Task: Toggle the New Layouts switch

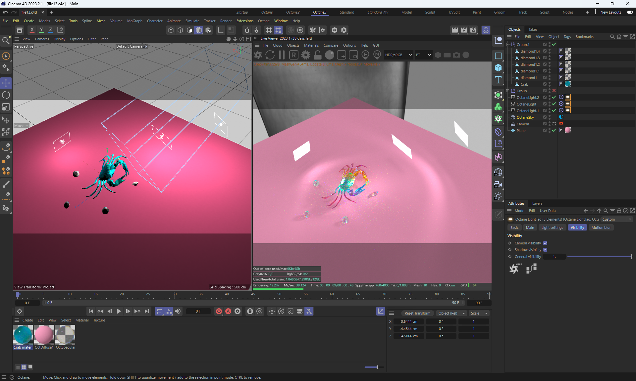Action: pos(630,12)
